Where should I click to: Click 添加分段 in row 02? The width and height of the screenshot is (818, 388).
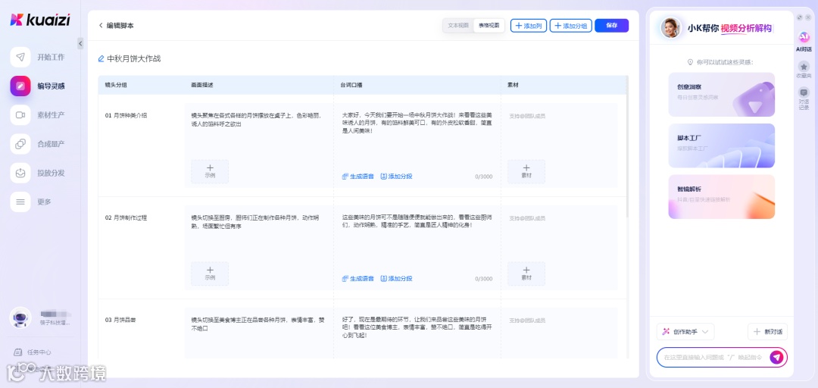[396, 279]
